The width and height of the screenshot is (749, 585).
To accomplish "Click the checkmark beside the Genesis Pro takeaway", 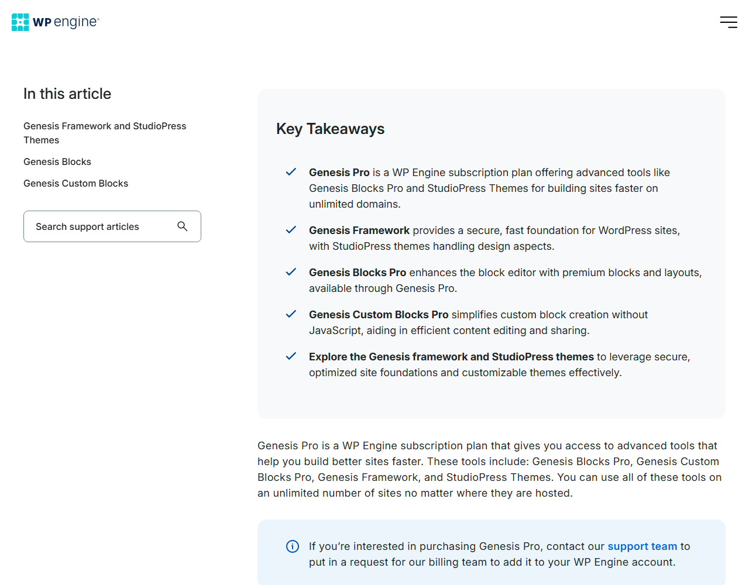I will pos(291,172).
